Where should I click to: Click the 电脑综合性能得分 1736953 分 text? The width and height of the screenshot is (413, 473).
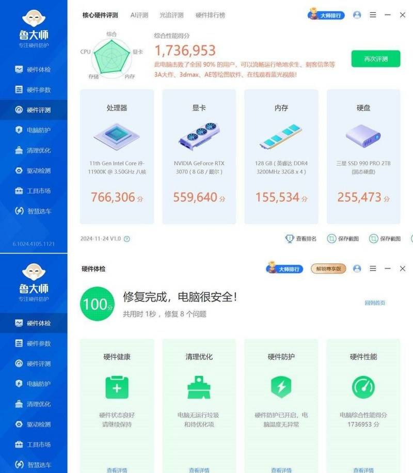(363, 420)
